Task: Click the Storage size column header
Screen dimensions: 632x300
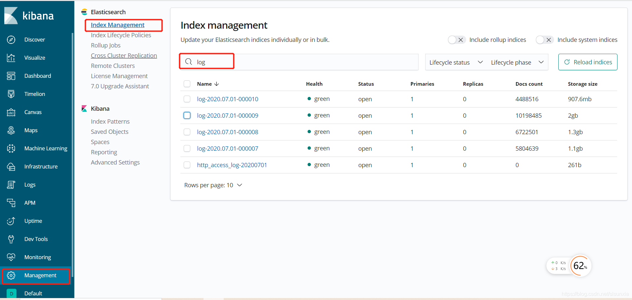Action: (x=582, y=84)
